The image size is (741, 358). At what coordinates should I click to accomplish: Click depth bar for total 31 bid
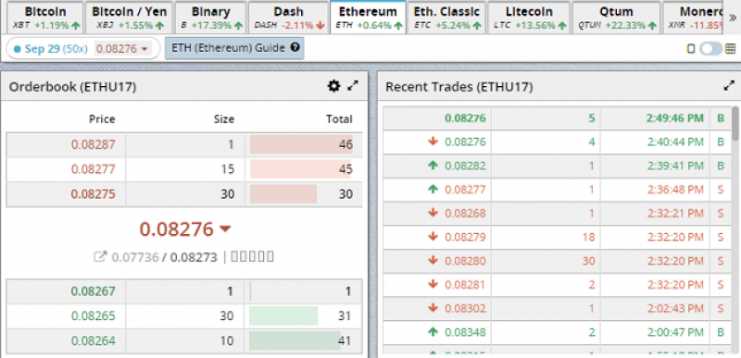283,315
